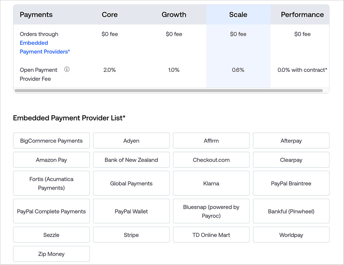Click the 2.0% fee in Core column

click(110, 70)
